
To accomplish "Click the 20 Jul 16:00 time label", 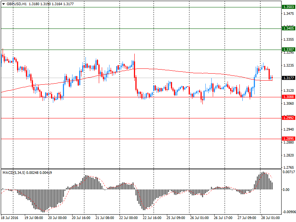I will click(81, 218).
